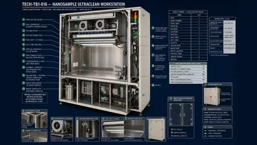This screenshot has height=145, width=257.
Task: Click the OUTLETS row in Exact Counts table
Action: coord(188,43)
